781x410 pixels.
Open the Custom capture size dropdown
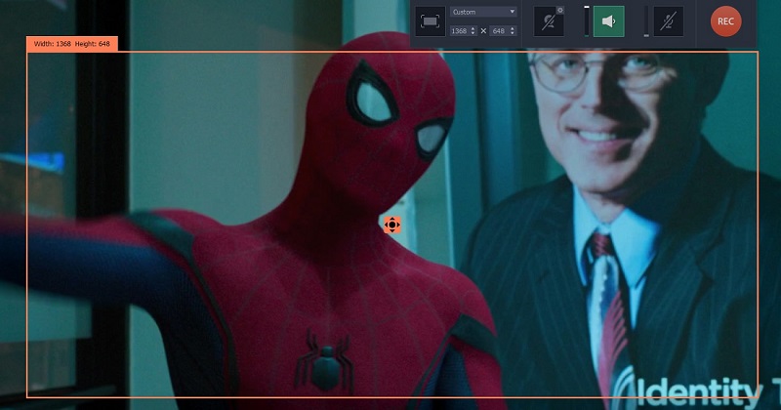coord(483,12)
